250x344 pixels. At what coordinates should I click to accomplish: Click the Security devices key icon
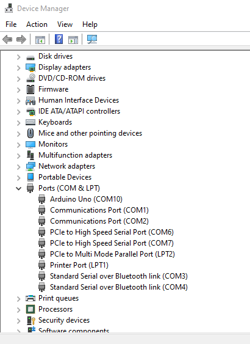pyautogui.click(x=31, y=320)
